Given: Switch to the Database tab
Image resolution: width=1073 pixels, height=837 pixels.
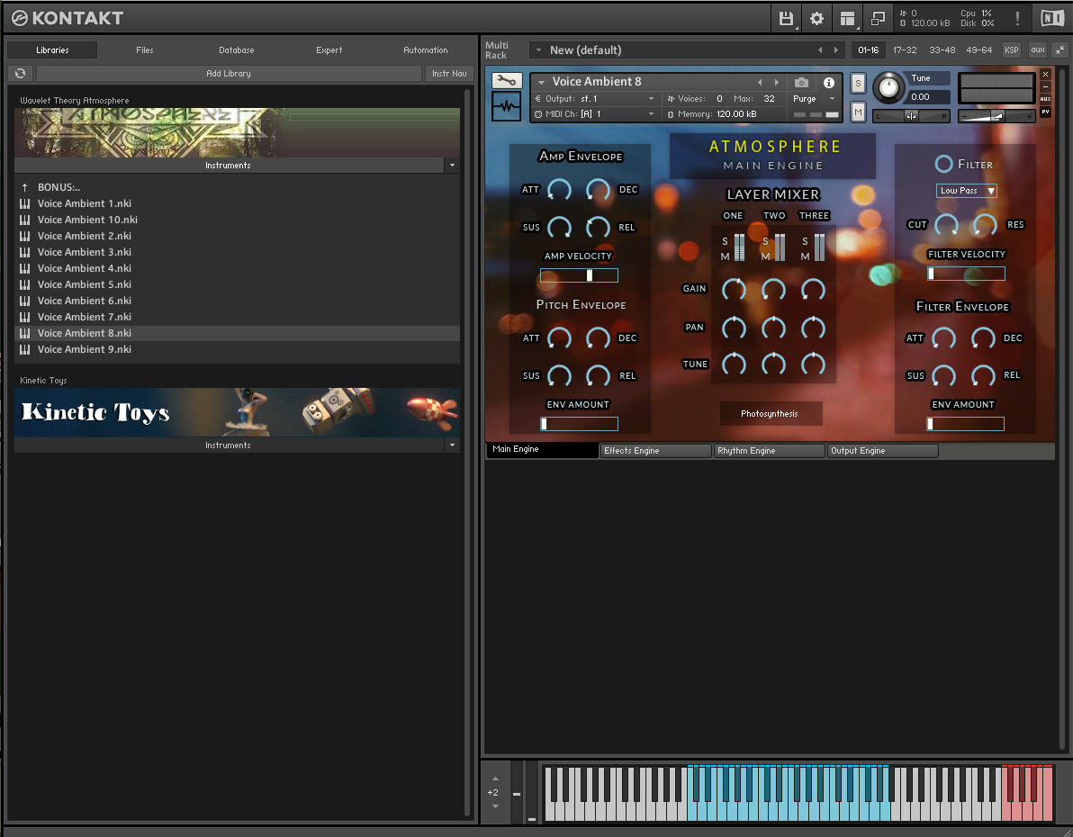Looking at the screenshot, I should coord(236,50).
